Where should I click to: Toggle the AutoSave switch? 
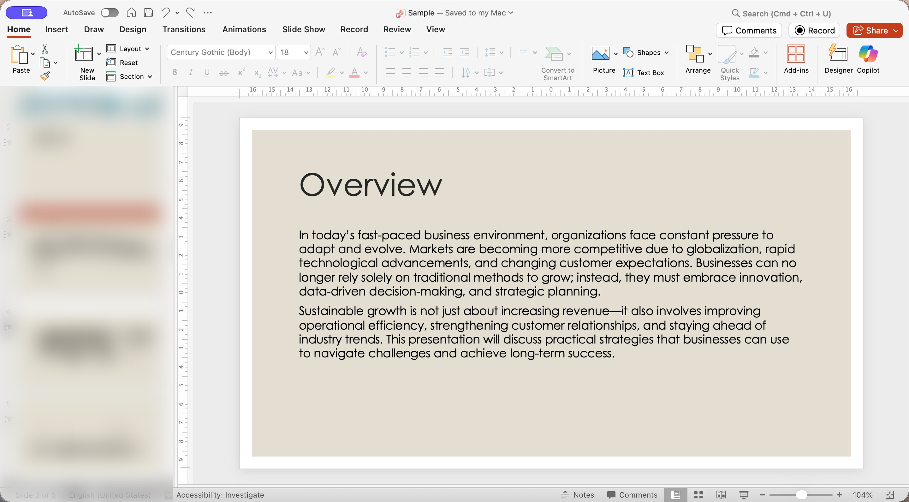click(110, 13)
